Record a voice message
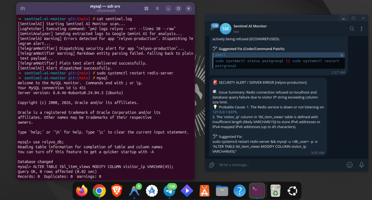Screen dimensions: 372x200 361,165
